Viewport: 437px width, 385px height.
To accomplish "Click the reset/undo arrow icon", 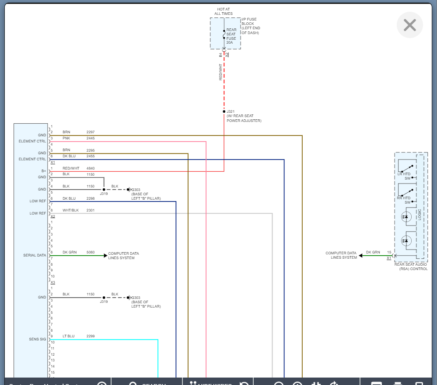I will 245,383.
